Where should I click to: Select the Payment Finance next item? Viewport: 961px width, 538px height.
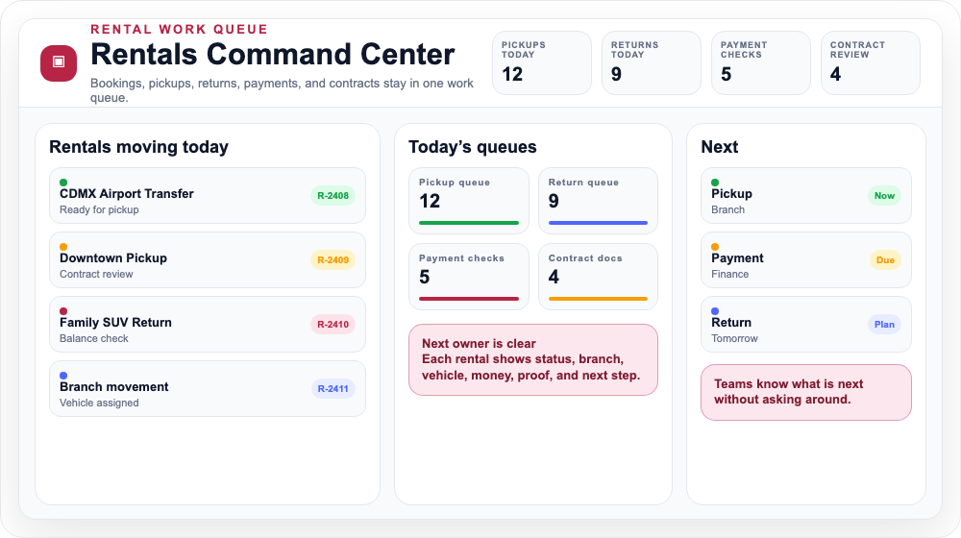tap(806, 259)
